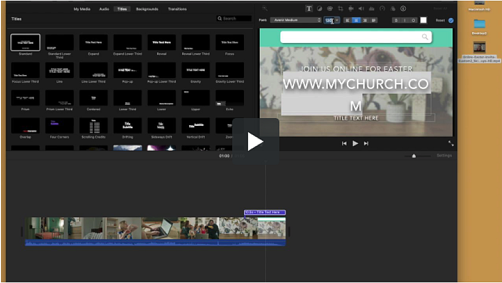Switch to the Backgrounds tab
Screen dimensions: 502x283
pyautogui.click(x=147, y=9)
